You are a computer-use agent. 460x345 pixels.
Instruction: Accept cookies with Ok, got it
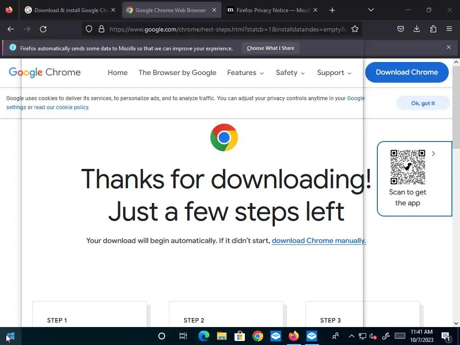tap(423, 103)
